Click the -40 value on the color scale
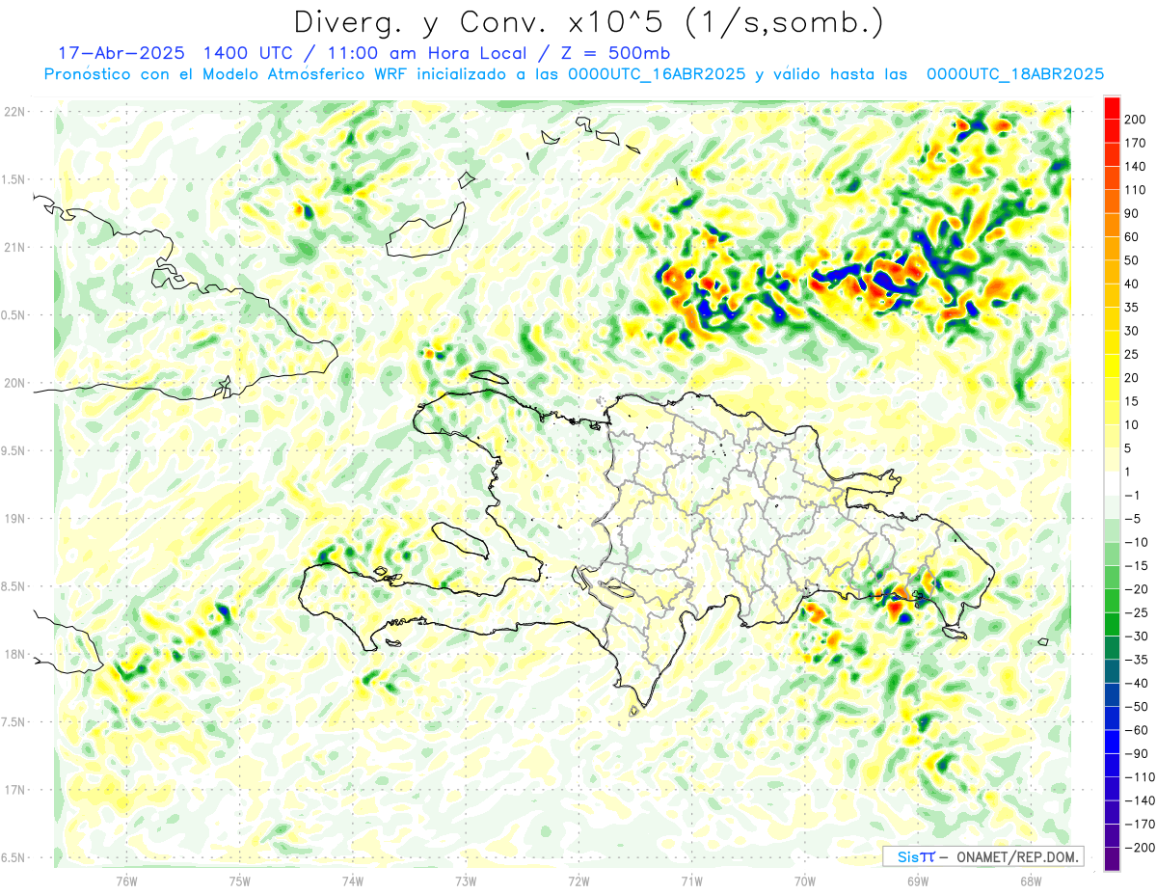Screen dimensions: 1157x894 click(1134, 684)
